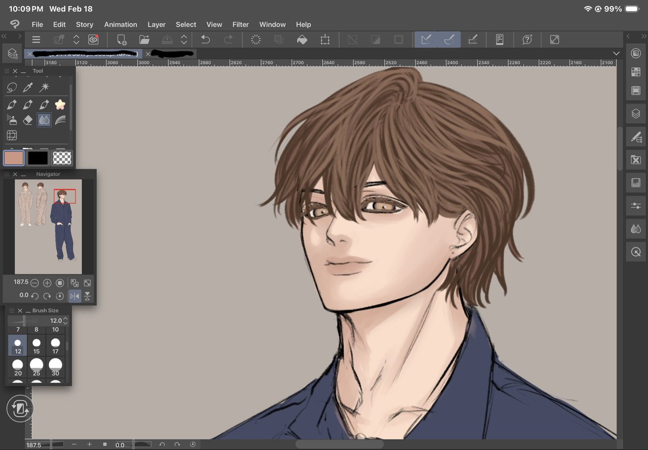The image size is (648, 450).
Task: Select the Auto select (magic wand) tool
Action: (x=45, y=87)
